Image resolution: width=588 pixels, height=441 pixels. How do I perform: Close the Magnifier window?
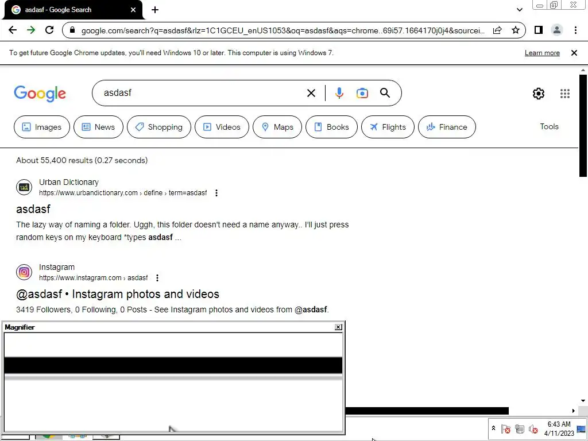pos(338,327)
